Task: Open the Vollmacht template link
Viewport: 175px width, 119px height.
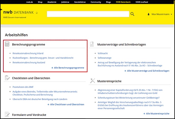Action: point(103,53)
